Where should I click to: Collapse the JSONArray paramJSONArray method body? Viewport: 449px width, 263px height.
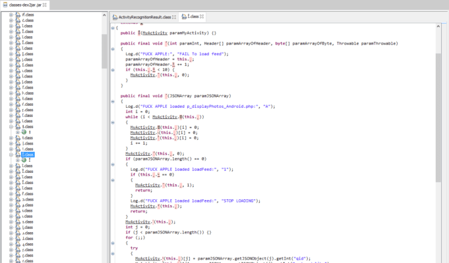point(113,101)
